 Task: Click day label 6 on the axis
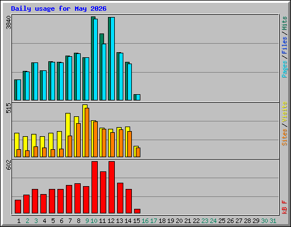61,221
